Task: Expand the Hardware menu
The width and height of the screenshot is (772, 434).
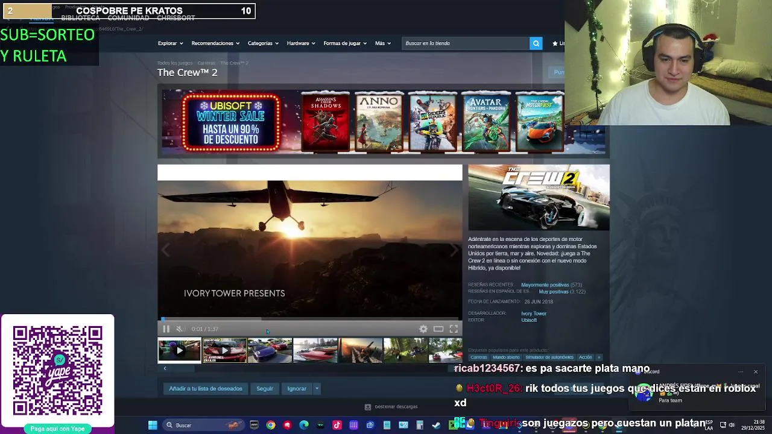Action: (301, 43)
